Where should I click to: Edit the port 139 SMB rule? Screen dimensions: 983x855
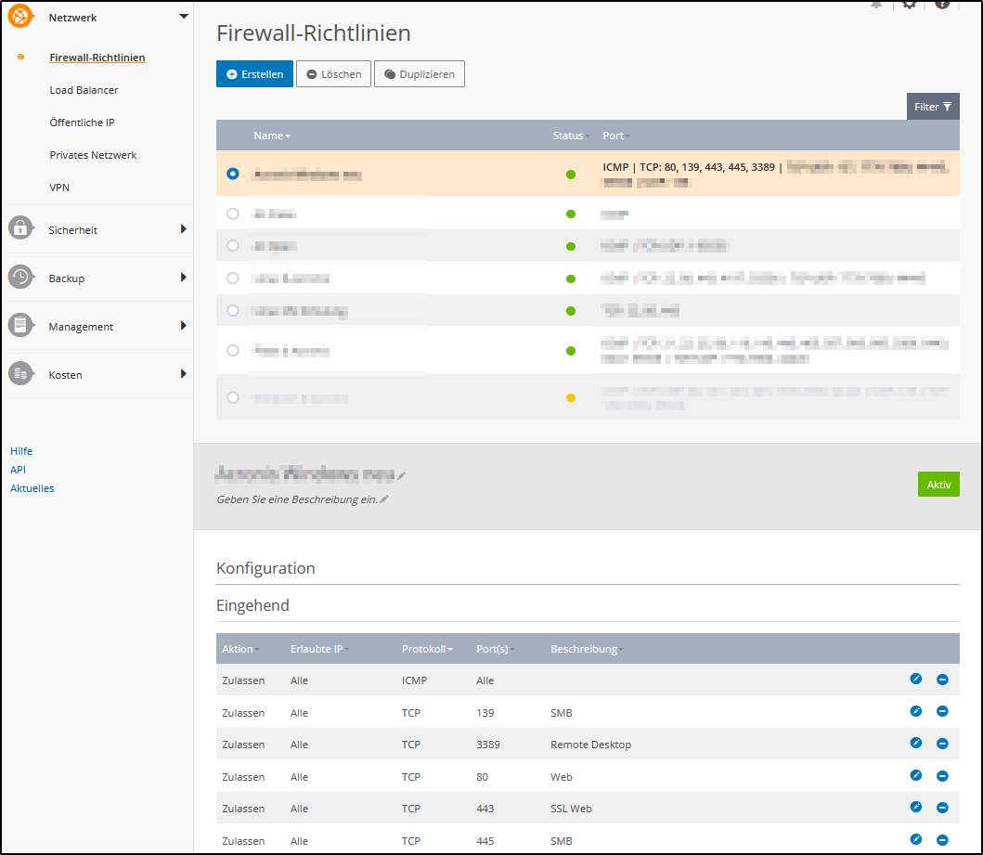(x=916, y=711)
